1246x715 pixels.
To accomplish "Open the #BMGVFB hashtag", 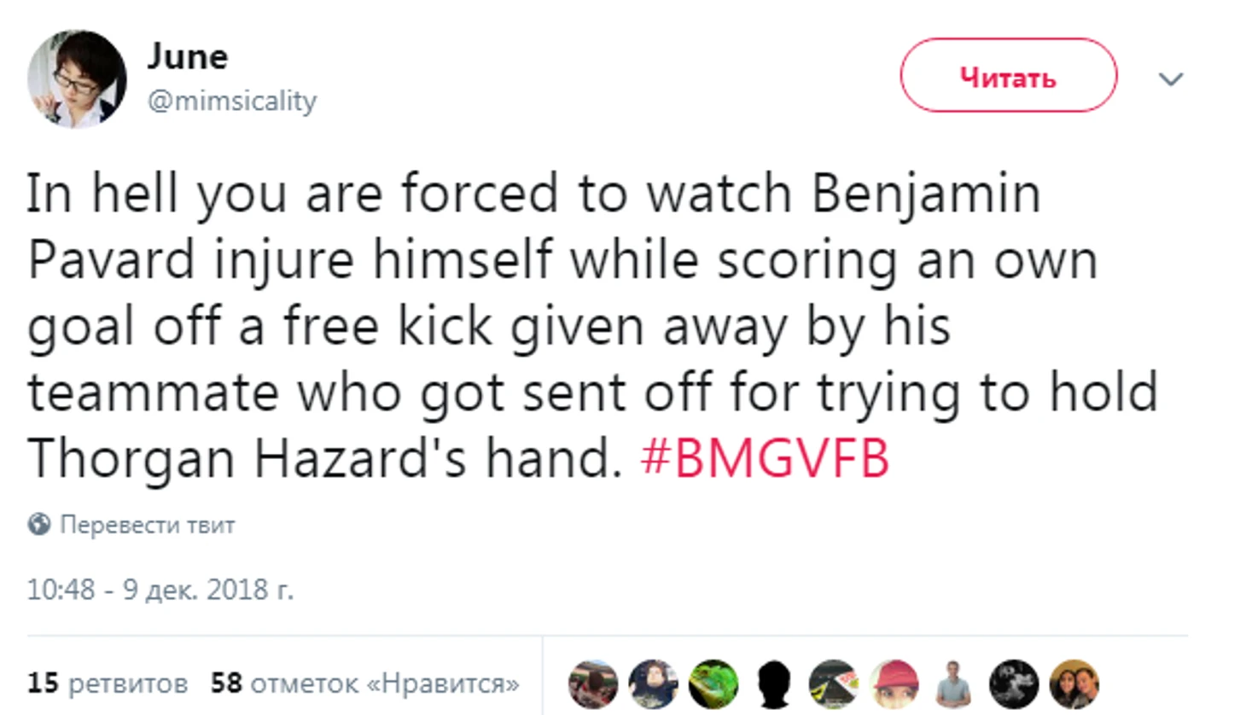I will pyautogui.click(x=765, y=458).
